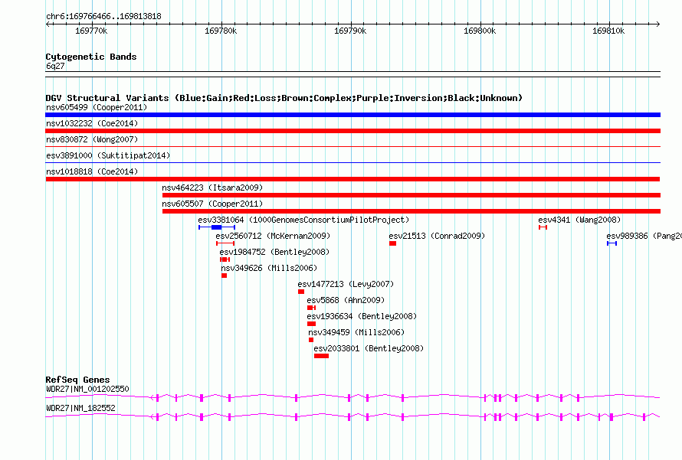This screenshot has height=460, width=682.
Task: Select the esv989386 variant label
Action: click(x=644, y=236)
